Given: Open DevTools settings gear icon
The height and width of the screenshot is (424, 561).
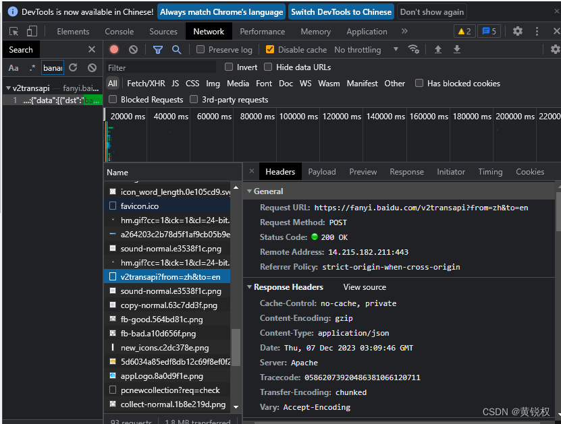Looking at the screenshot, I should coord(518,31).
